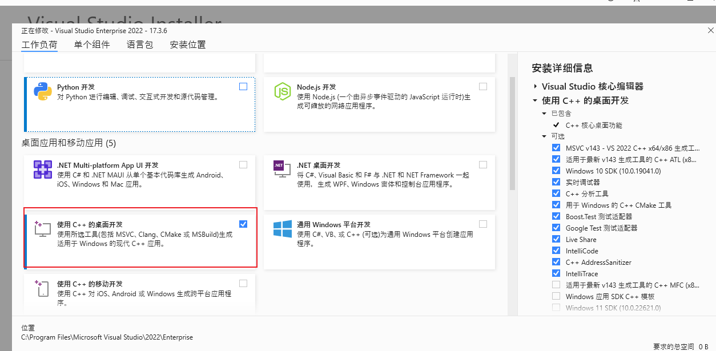Open the 语言包 tab

[140, 45]
